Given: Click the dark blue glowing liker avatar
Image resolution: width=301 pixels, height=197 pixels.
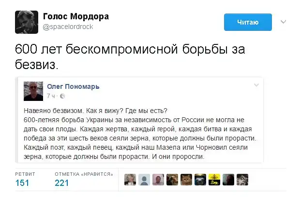Looking at the screenshot, I should 200,180.
